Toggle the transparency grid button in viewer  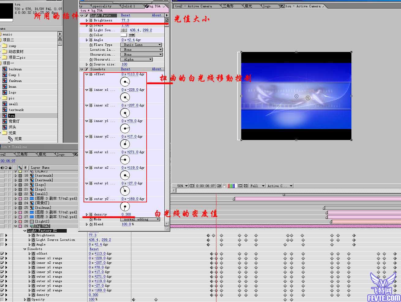(245, 186)
